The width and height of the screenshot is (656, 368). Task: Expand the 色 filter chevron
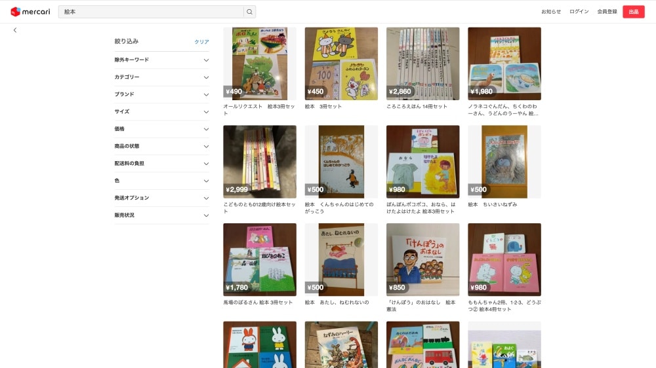[206, 181]
